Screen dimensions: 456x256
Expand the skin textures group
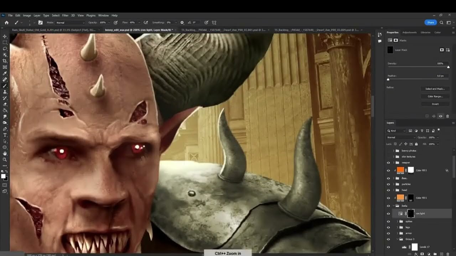point(394,156)
